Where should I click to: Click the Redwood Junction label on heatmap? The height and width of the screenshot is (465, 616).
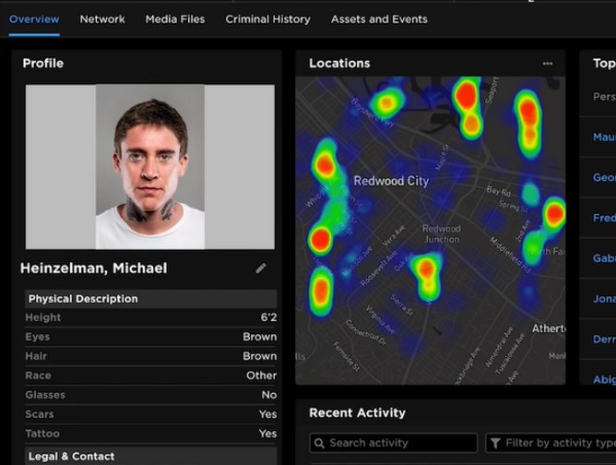441,233
